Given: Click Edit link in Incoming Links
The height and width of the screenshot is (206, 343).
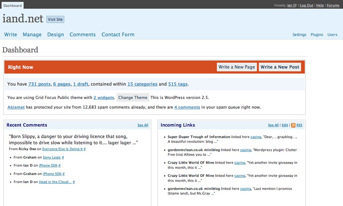Looking at the screenshot, I should (x=285, y=125).
